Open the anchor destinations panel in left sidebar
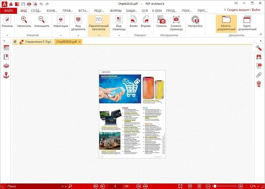The width and height of the screenshot is (265, 189). point(6,75)
